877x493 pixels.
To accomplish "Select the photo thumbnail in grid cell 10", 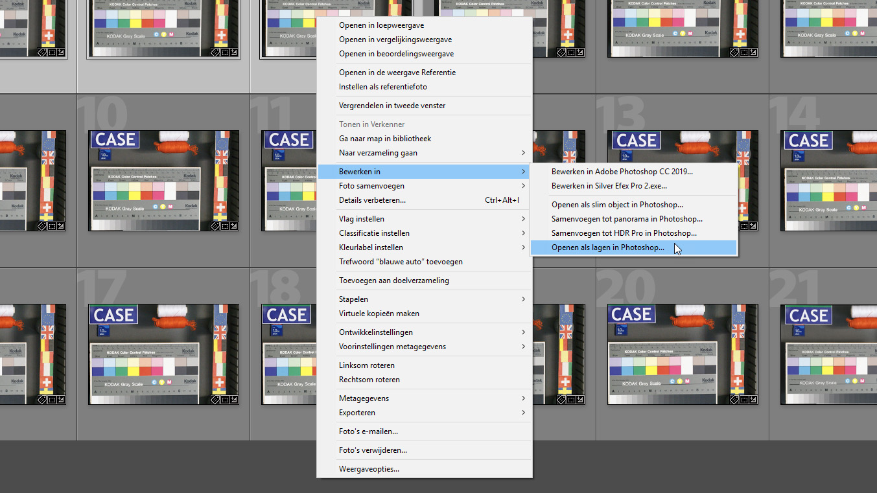I will pyautogui.click(x=164, y=181).
